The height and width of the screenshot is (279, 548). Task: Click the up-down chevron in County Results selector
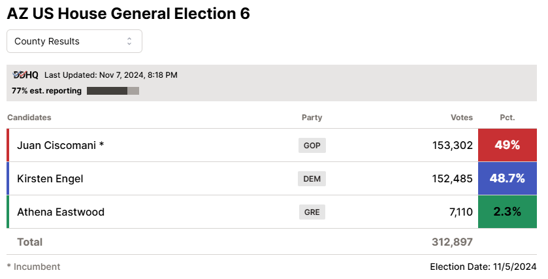click(x=129, y=41)
